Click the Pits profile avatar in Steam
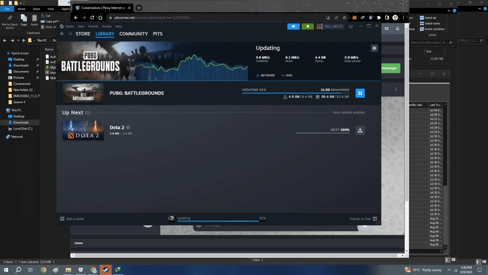 319,27
